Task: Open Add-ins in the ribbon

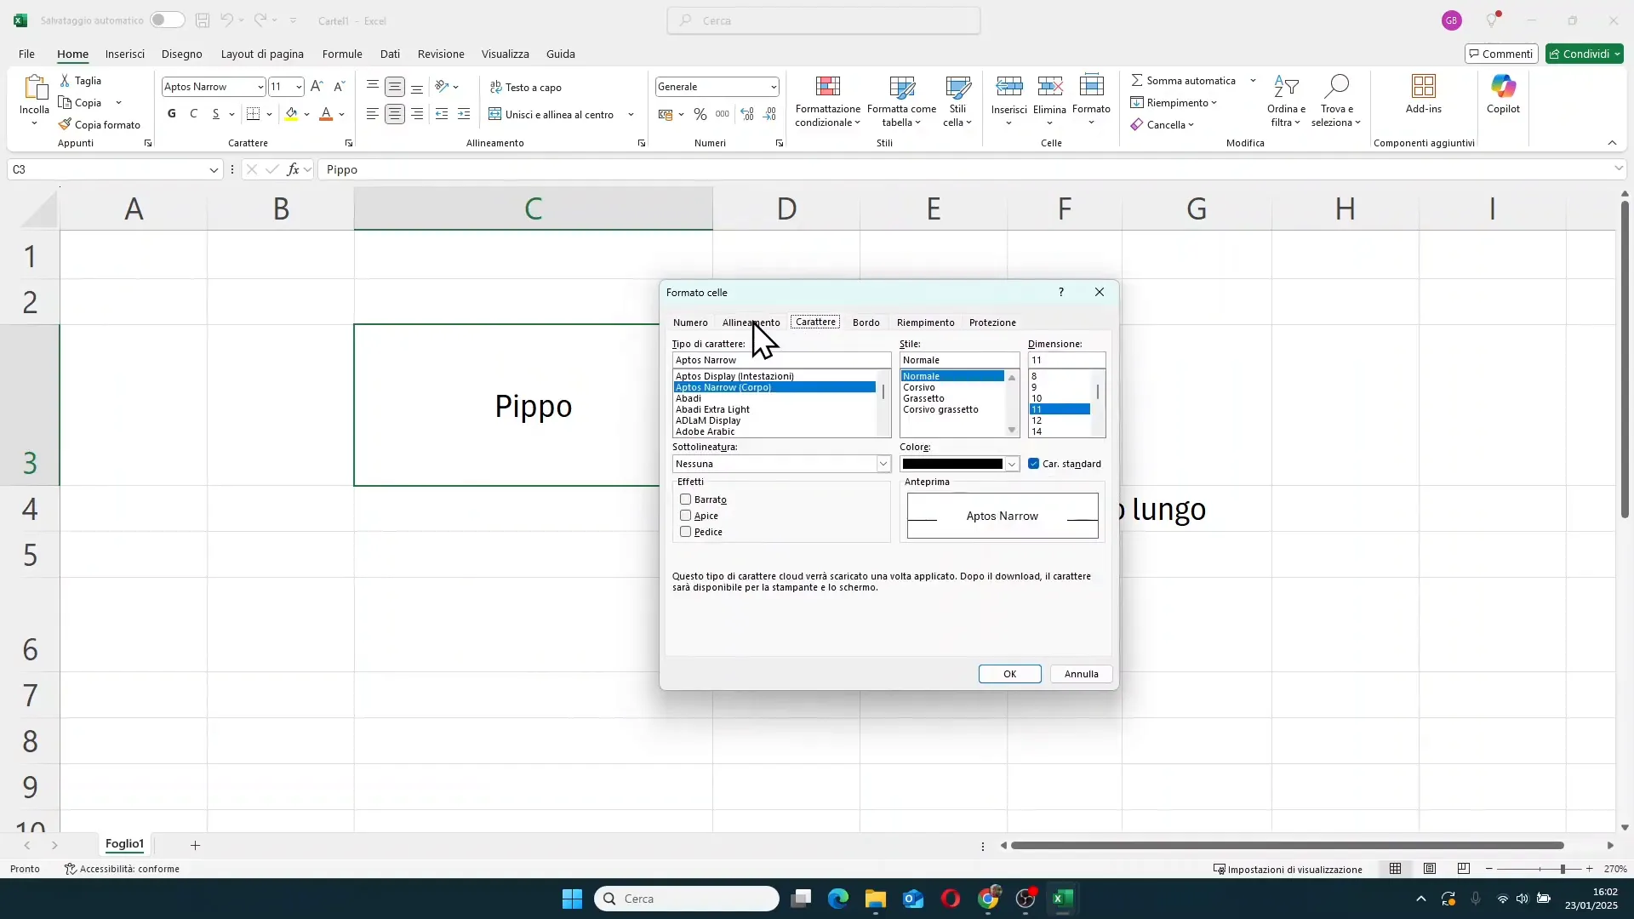Action: point(1424,94)
